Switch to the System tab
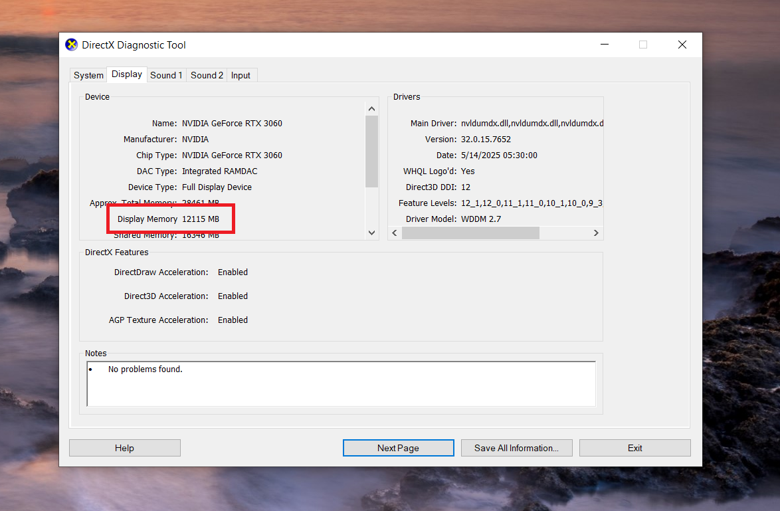Image resolution: width=780 pixels, height=511 pixels. click(88, 75)
